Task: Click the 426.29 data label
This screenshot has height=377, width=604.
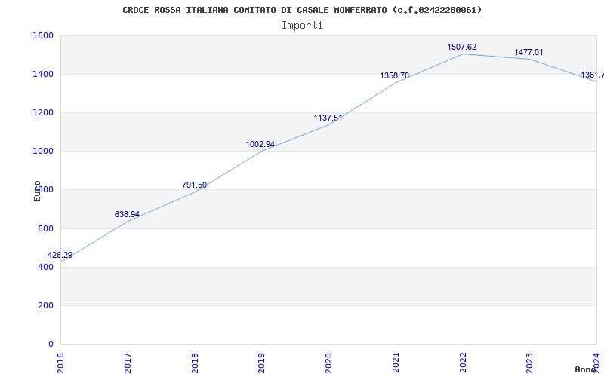Action: [x=60, y=256]
